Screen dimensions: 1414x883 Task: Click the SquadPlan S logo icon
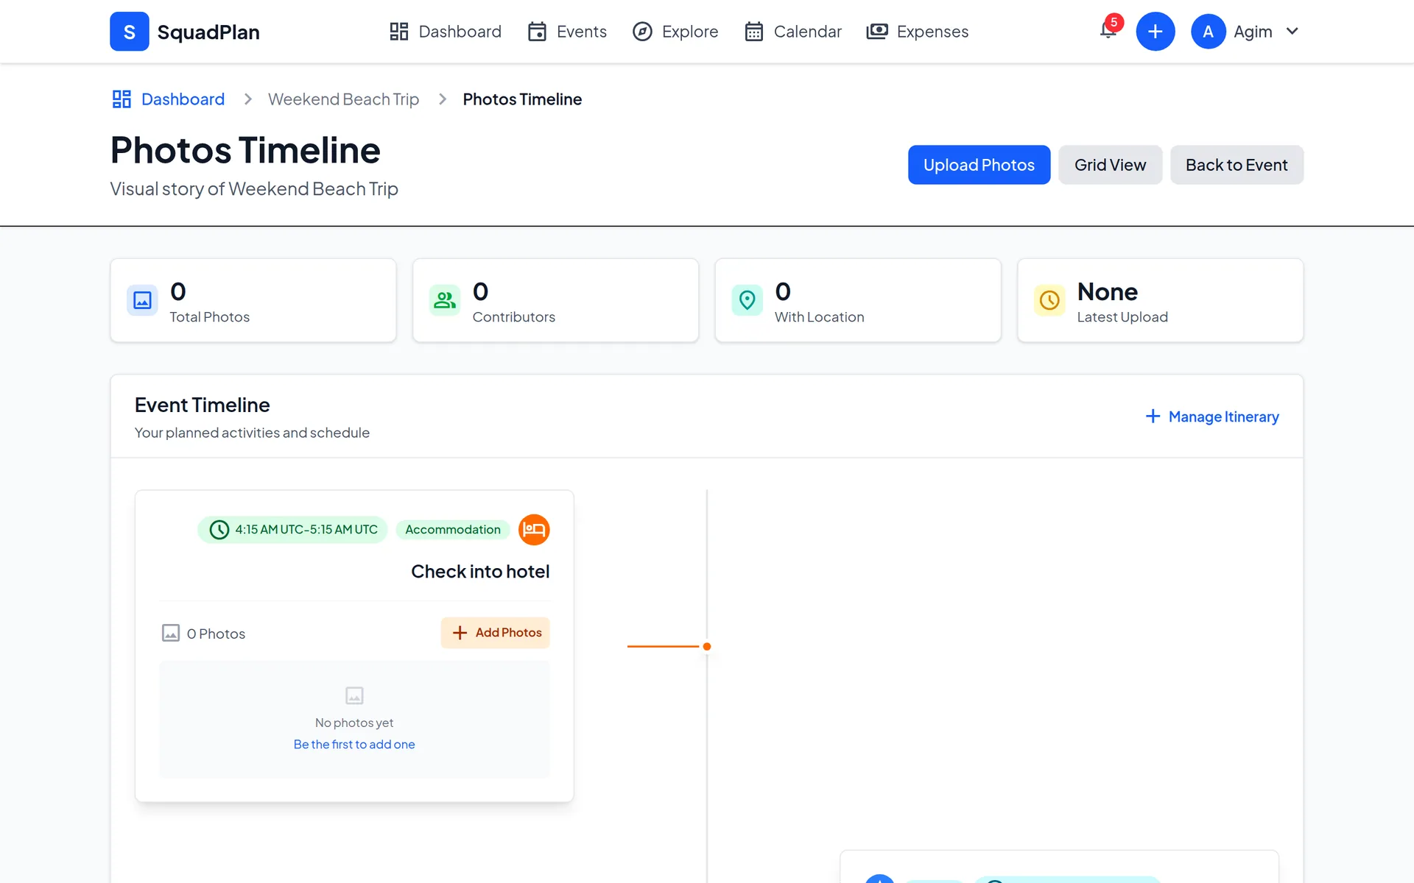(x=129, y=32)
